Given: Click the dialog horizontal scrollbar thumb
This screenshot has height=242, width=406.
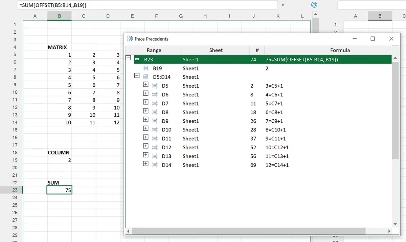Looking at the screenshot, I should click(249, 231).
